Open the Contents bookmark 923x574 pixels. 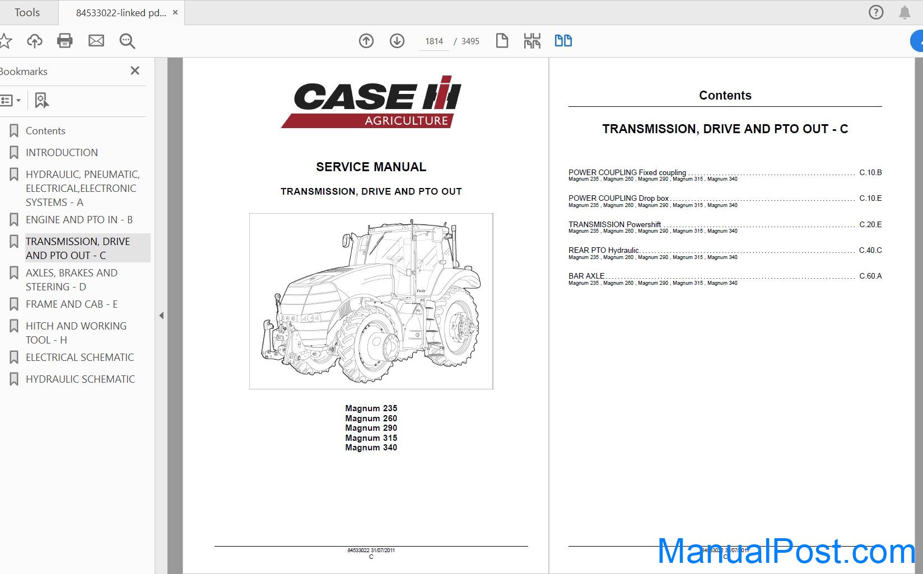45,131
